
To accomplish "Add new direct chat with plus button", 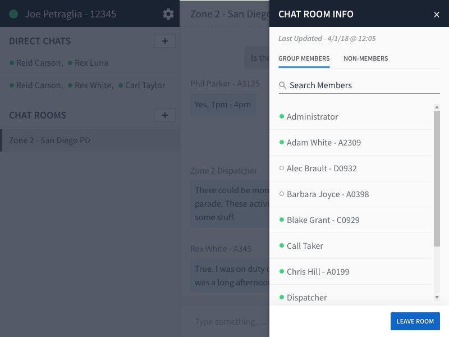I will pyautogui.click(x=164, y=41).
